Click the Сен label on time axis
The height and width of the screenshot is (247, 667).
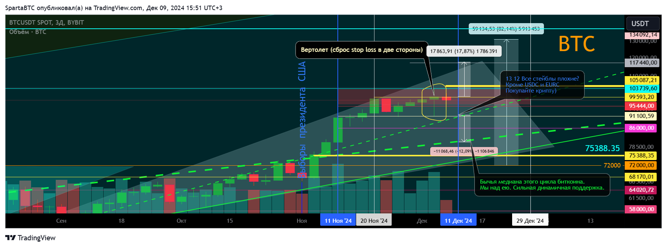click(61, 221)
